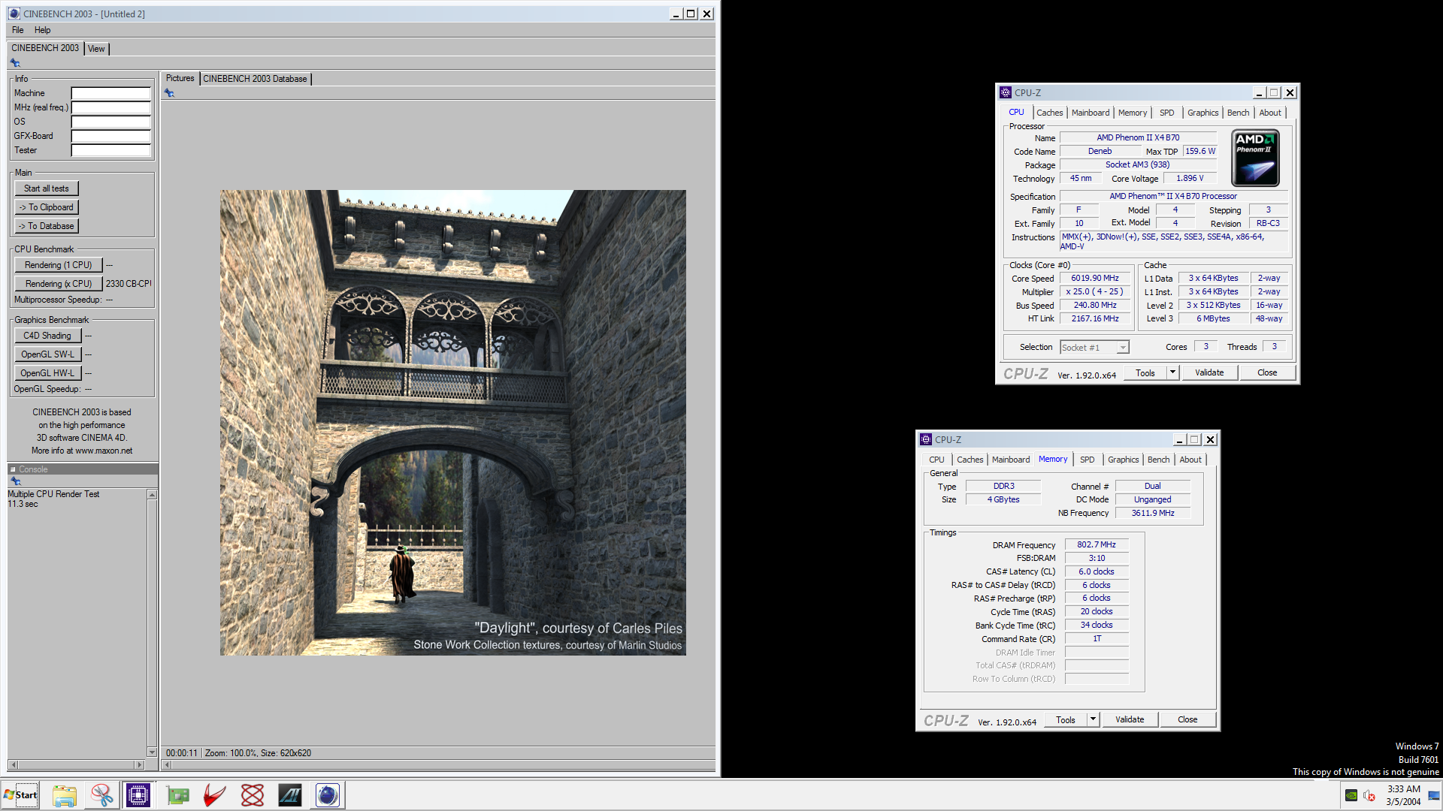Image resolution: width=1443 pixels, height=811 pixels.
Task: Open Caches tab in upper CPU-Z window
Action: coord(1050,113)
